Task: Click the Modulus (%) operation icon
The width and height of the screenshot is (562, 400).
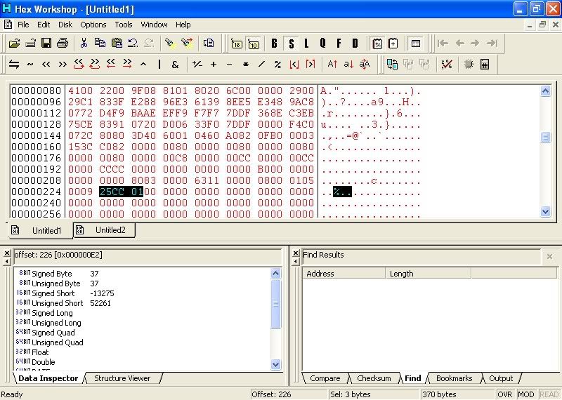Action: click(277, 65)
